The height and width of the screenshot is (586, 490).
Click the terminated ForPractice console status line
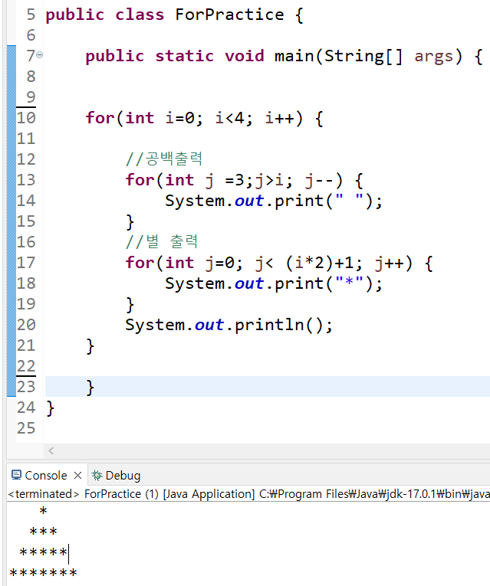[x=248, y=494]
